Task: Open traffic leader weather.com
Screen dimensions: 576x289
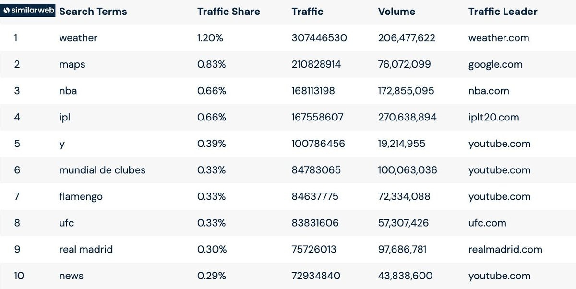Action: [x=499, y=38]
